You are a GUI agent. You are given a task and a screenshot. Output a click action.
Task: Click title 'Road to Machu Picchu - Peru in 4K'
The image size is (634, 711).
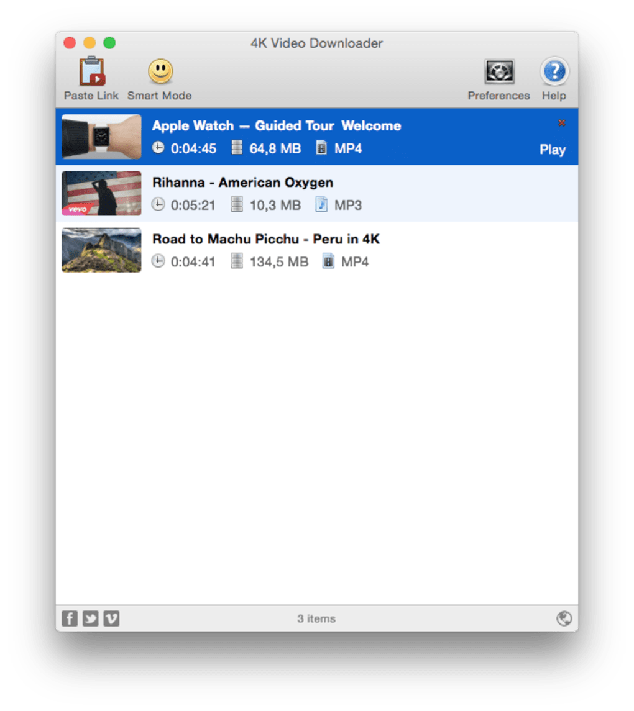(266, 239)
